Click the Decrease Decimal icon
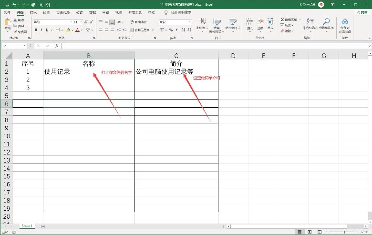The height and width of the screenshot is (235, 372). (x=189, y=30)
